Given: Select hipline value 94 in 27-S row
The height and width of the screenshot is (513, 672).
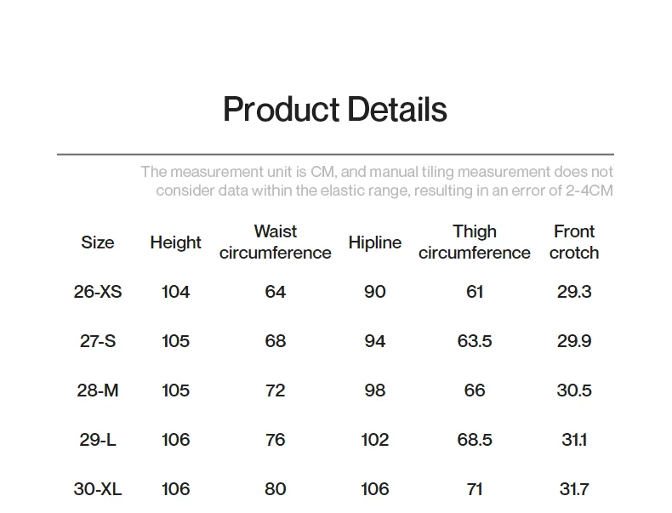Looking at the screenshot, I should point(375,341).
